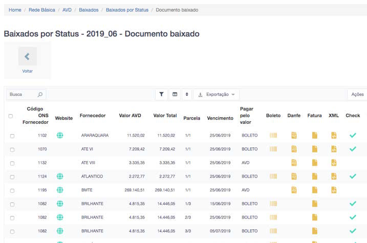This screenshot has height=243, width=367.
Task: Click the search magnifier icon
Action: click(x=40, y=95)
